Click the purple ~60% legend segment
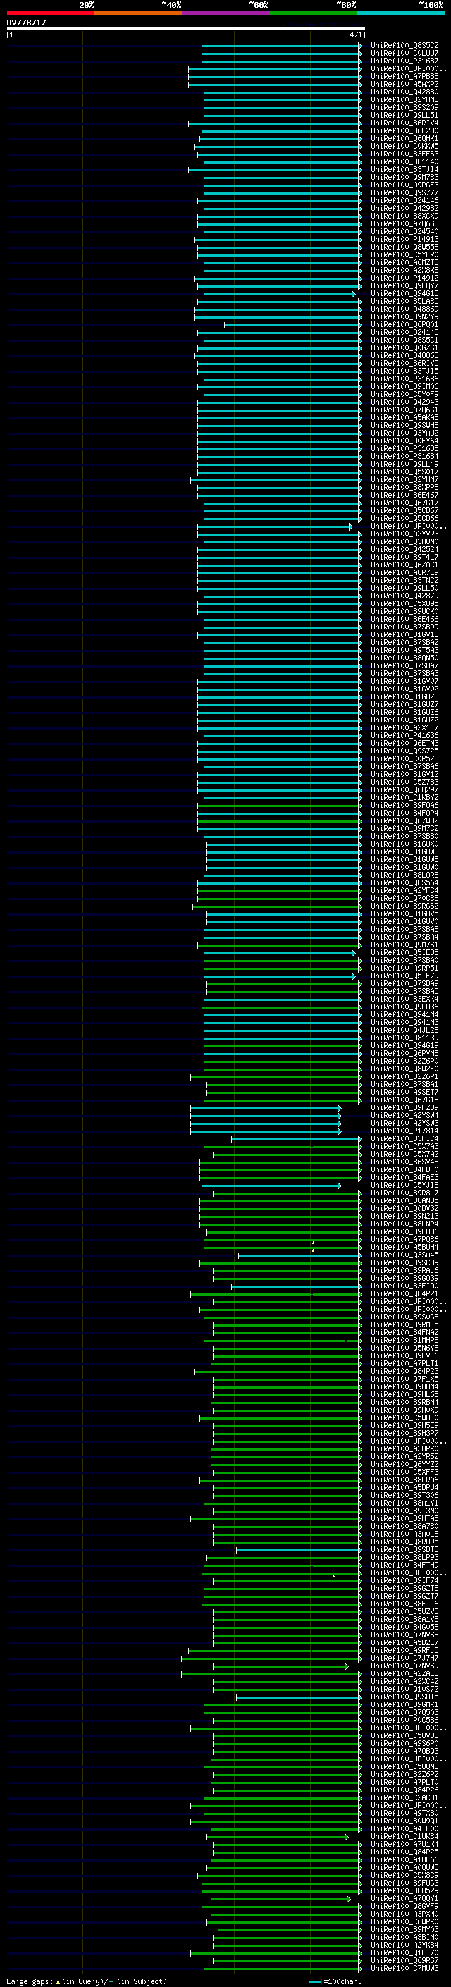 tap(226, 13)
